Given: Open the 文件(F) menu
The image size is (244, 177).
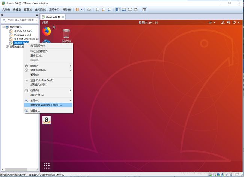Looking at the screenshot, I should (x=6, y=9).
